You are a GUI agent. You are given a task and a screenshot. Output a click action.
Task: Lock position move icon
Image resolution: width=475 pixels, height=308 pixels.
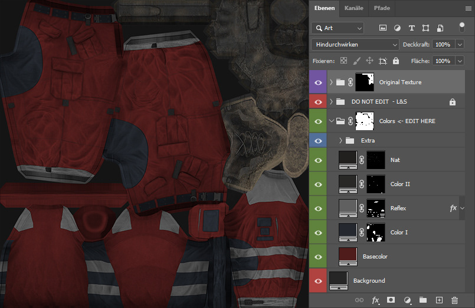pos(369,61)
